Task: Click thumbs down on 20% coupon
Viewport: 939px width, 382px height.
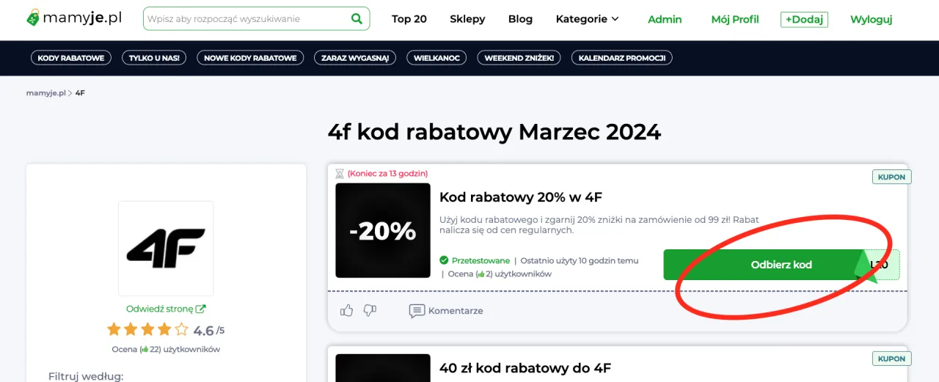Action: tap(370, 310)
